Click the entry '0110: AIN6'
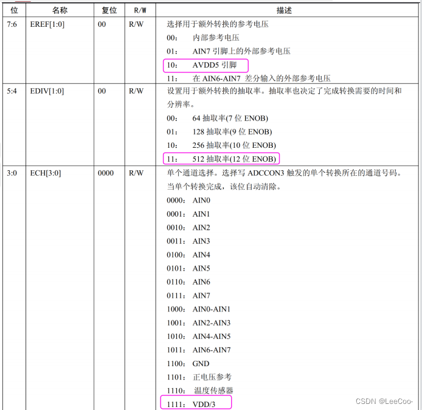Viewport: 422px width, 410px height. [x=189, y=282]
